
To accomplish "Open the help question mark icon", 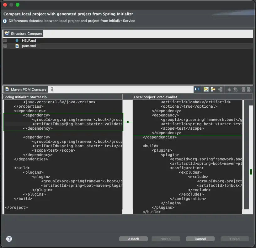I will pos(9,239).
